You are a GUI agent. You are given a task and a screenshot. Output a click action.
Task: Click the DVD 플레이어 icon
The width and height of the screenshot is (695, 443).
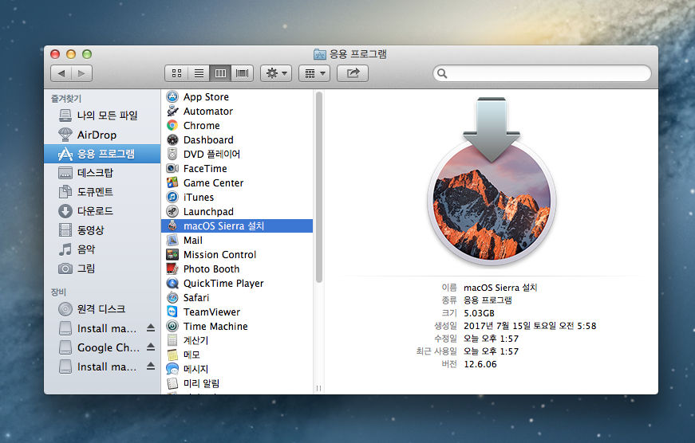pyautogui.click(x=172, y=154)
